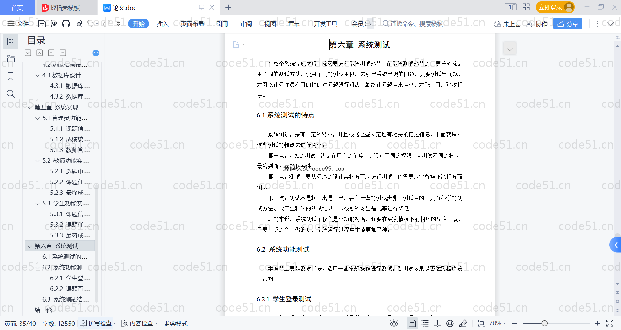Image resolution: width=621 pixels, height=330 pixels.
Task: Add a new document tab with plus
Action: pyautogui.click(x=228, y=7)
